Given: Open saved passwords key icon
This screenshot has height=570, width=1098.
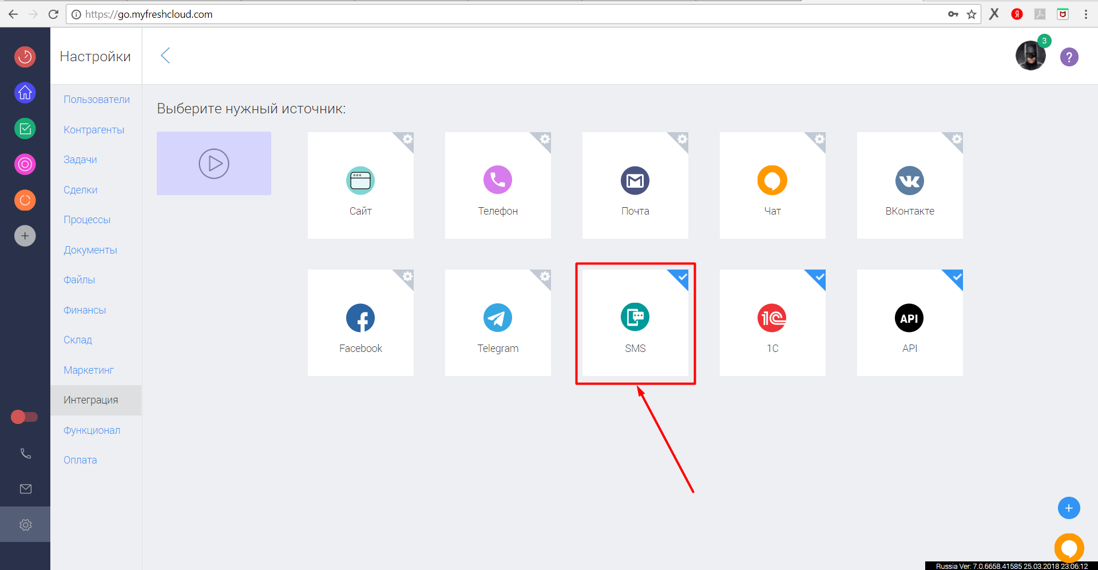Looking at the screenshot, I should (953, 14).
